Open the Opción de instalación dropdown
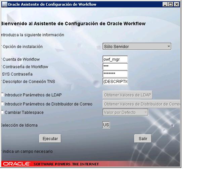215x172 pixels. pyautogui.click(x=137, y=46)
